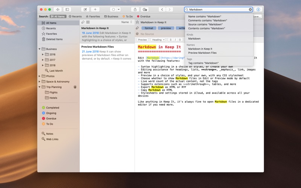Viewport: 301px width, 188px height.
Task: Click the tag filter icon in list header
Action: (83, 22)
